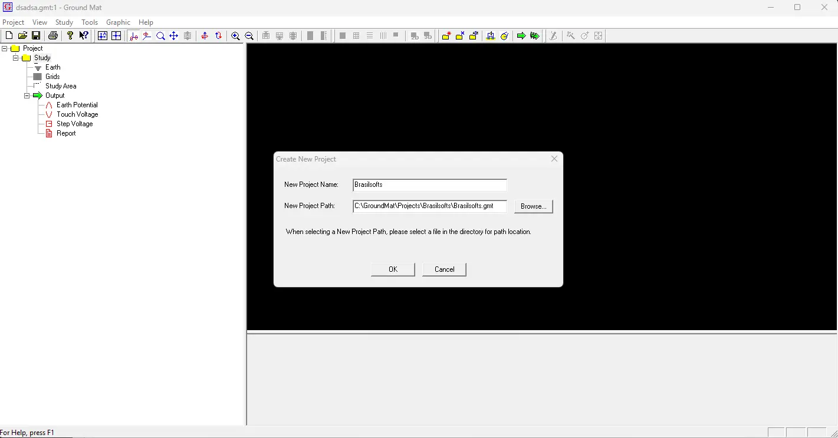Select the Grids tree item

pos(52,77)
